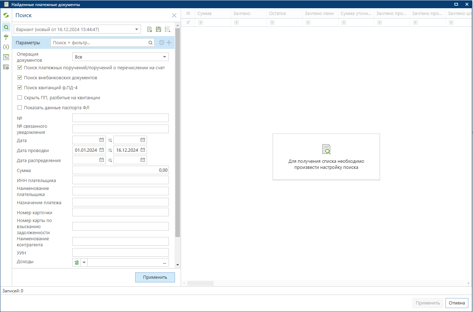473x312 pixels.
Task: Open the filter funnel icon in the sidebar
Action: point(6,37)
